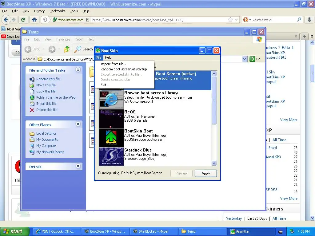Click the DuckDuckGo search field
315x236 pixels.
274,20
